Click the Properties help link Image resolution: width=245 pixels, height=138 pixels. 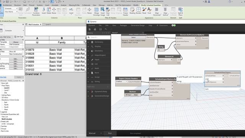(3, 77)
